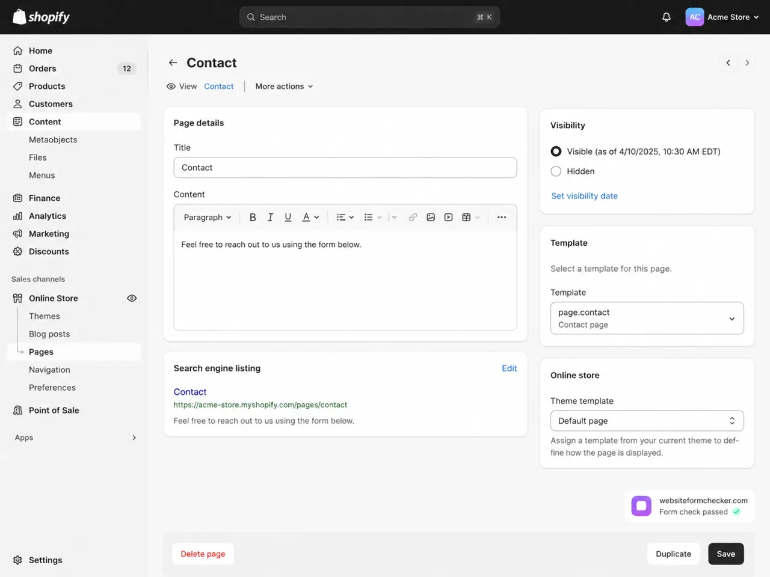This screenshot has height=577, width=770.
Task: Click the Delete page button
Action: tap(203, 554)
